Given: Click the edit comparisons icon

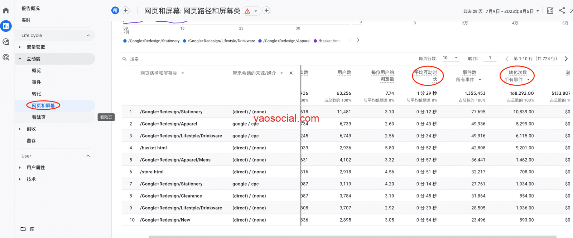Looking at the screenshot, I should 550,11.
